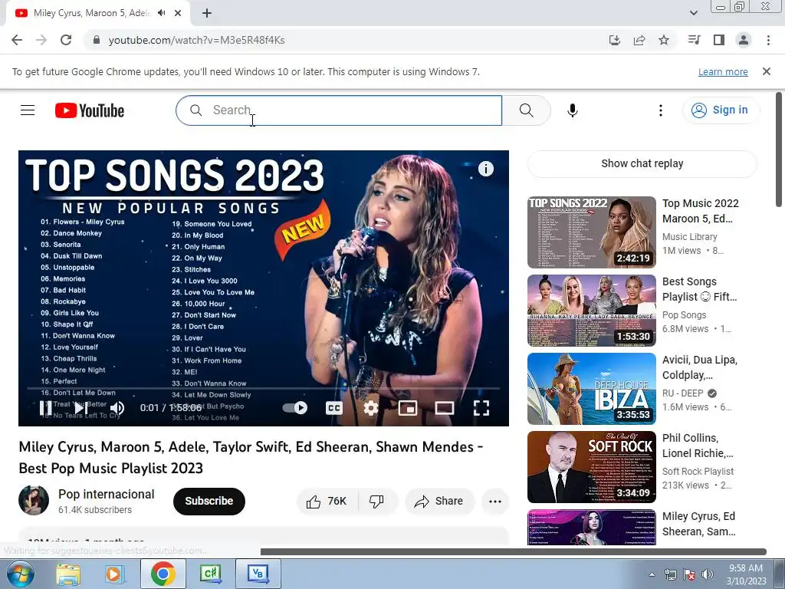Viewport: 785px width, 589px height.
Task: Open the Chrome profile avatar
Action: (744, 40)
